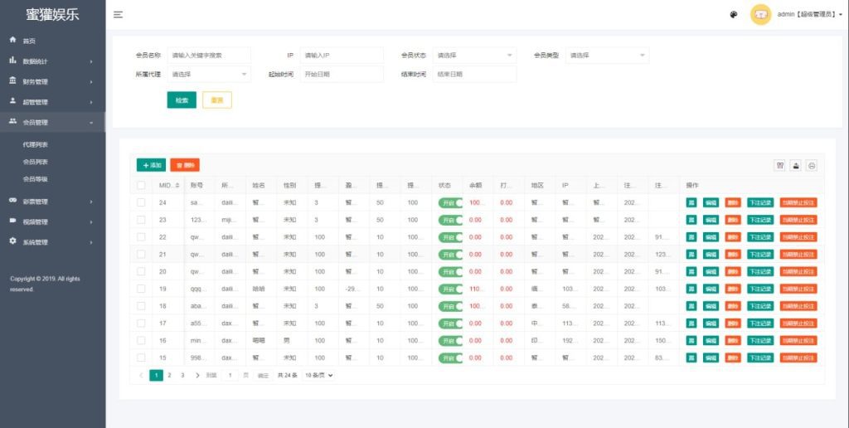Viewport: 849px width, 428px height.
Task: Open the theme color palette icon
Action: pos(734,15)
